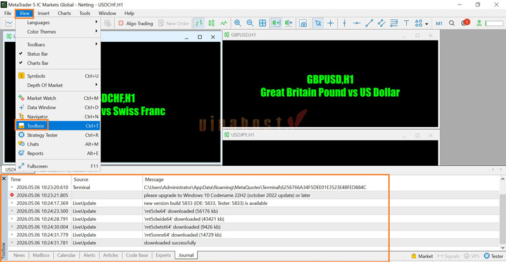This screenshot has height=262, width=506.
Task: Tile chart windows with grid icon
Action: pyautogui.click(x=262, y=23)
